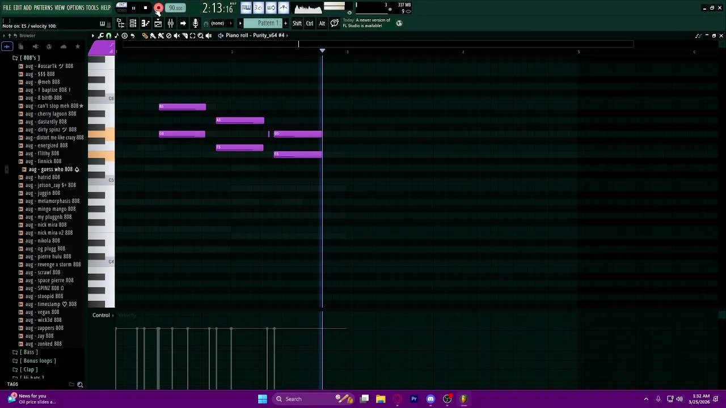Open the PATTERNS menu
Viewport: 726px width, 408px height.
(x=43, y=8)
